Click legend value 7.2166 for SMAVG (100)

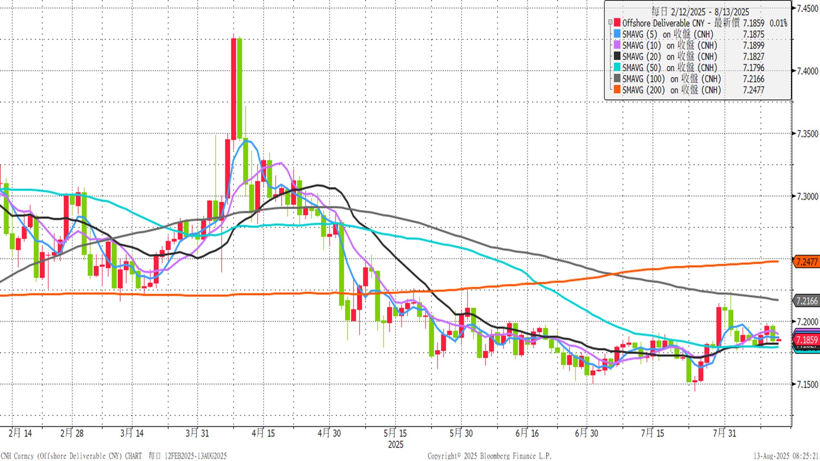point(754,79)
